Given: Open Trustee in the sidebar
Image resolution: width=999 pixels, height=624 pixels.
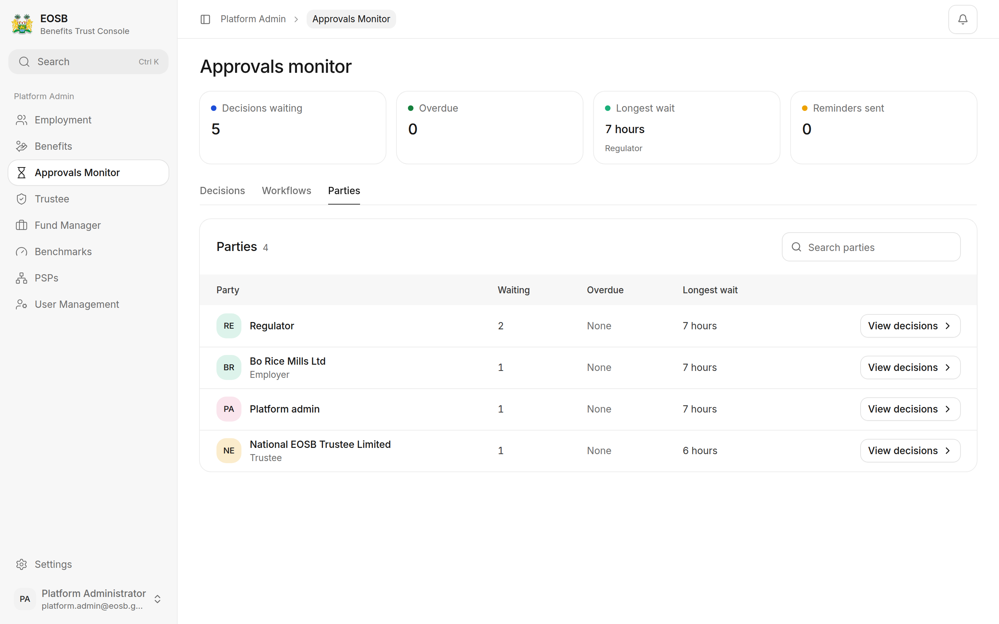Looking at the screenshot, I should tap(88, 199).
